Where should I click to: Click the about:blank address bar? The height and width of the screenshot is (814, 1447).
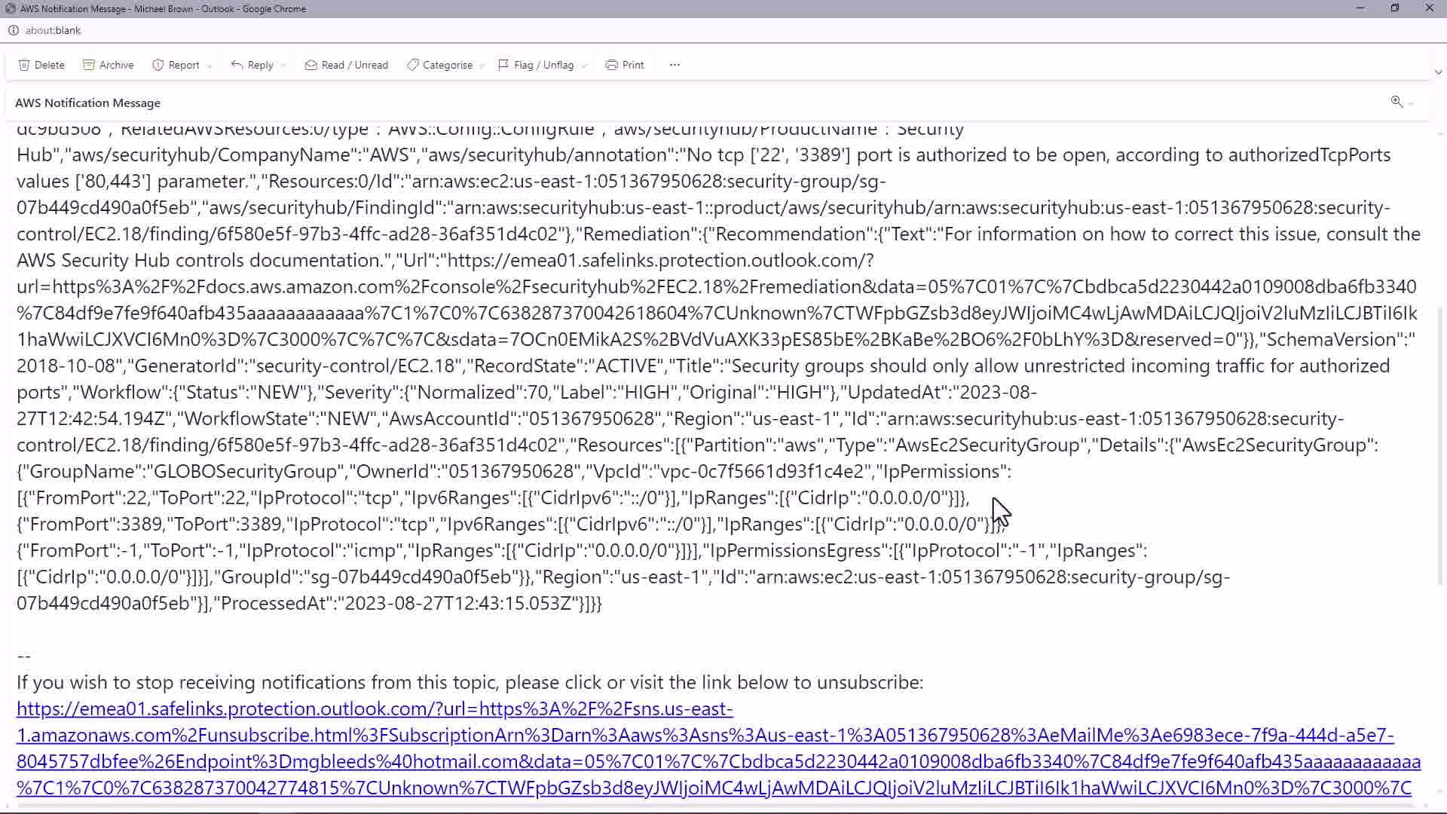pos(53,30)
